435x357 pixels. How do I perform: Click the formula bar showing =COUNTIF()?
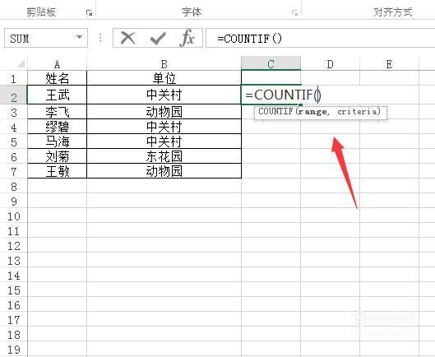[x=320, y=38]
